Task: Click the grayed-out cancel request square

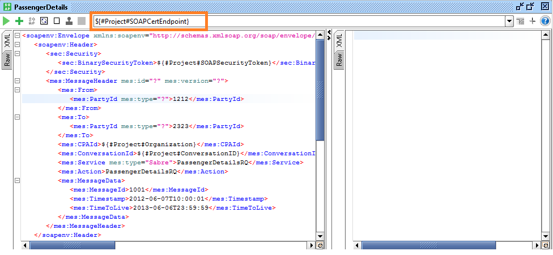Action: (82, 21)
